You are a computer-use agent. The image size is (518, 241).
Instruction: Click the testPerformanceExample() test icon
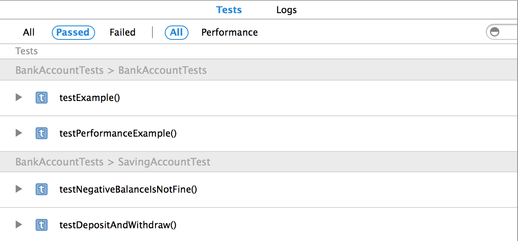pos(41,133)
